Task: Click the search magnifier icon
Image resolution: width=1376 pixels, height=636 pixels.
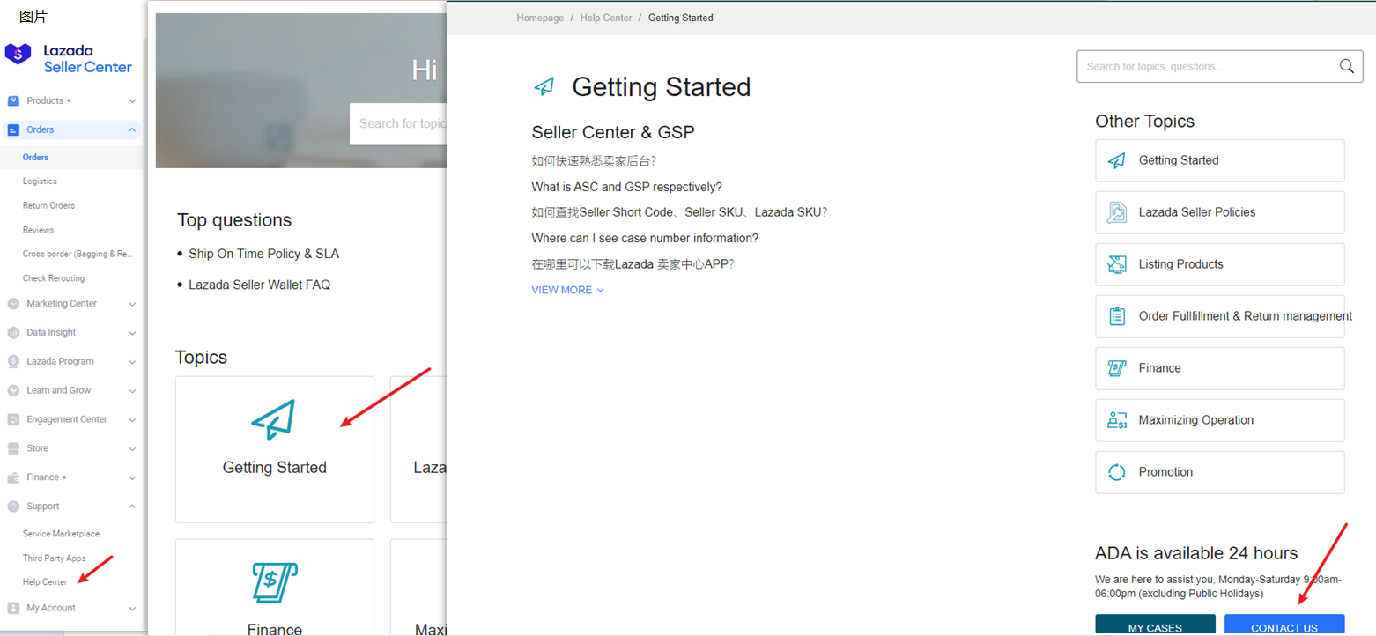Action: [x=1346, y=66]
